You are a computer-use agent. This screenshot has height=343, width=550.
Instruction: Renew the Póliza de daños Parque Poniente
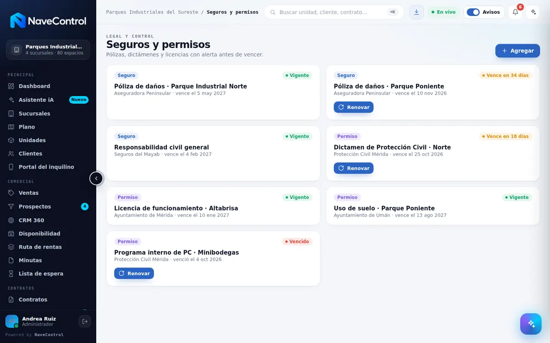click(x=353, y=107)
